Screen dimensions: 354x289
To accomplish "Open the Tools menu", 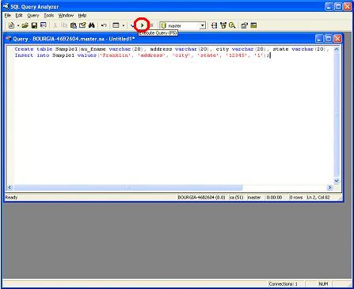I will pos(49,15).
